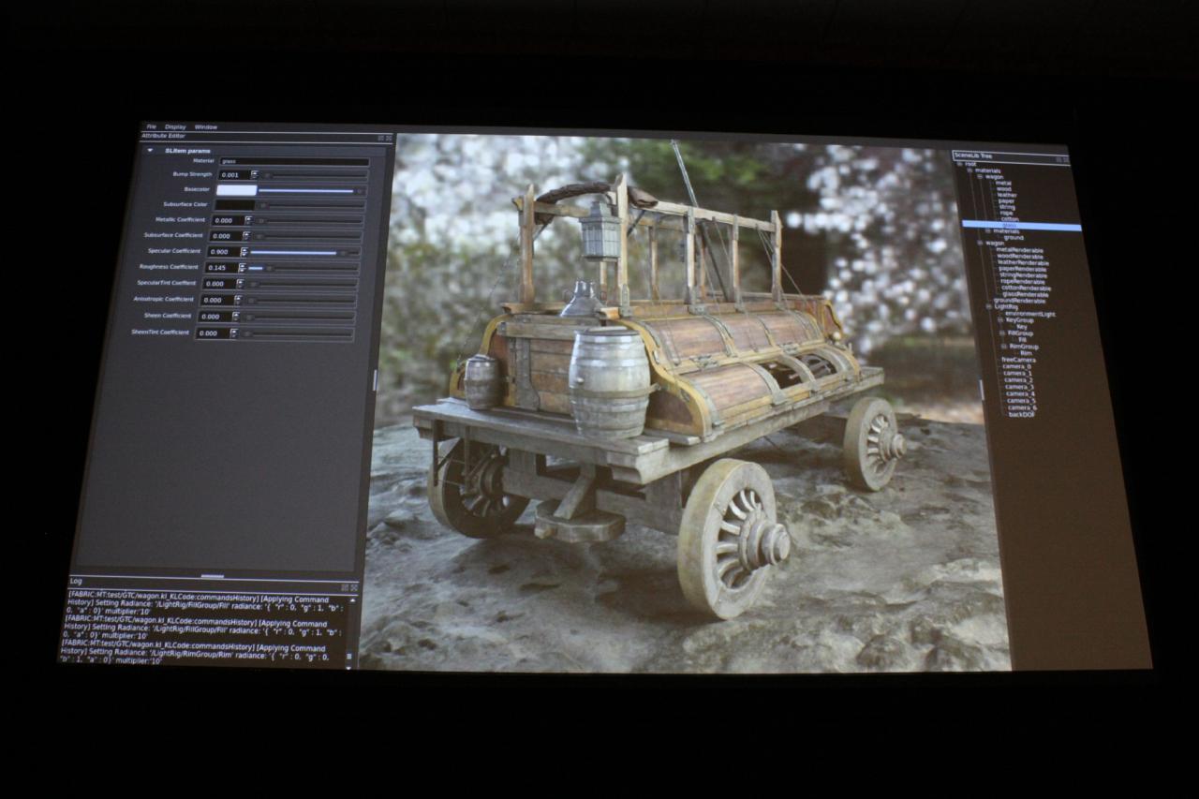1199x799 pixels.
Task: Click the Anisotropic Coefficient slider
Action: (x=300, y=300)
